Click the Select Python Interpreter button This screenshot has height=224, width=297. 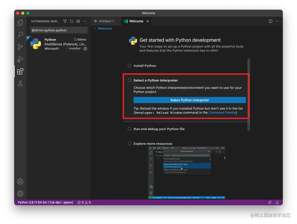[x=189, y=100]
